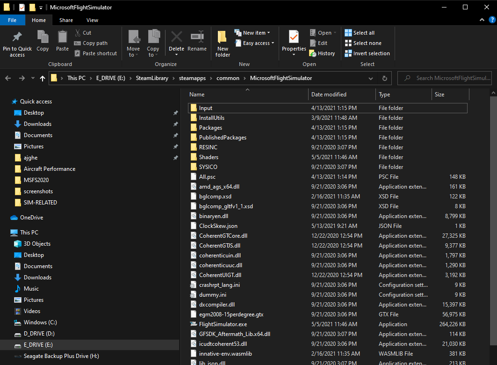Viewport: 497px width, 365px height.
Task: Select the crashrpt_lang.ini file icon
Action: [x=194, y=285]
